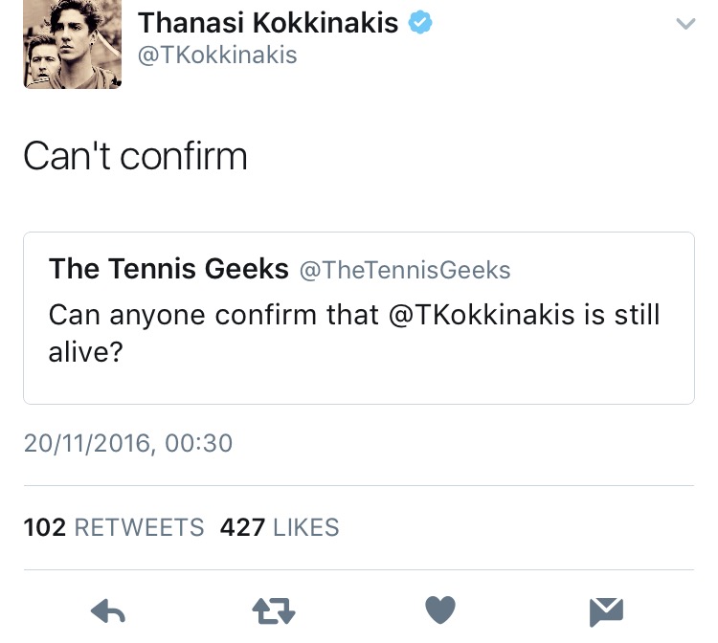This screenshot has width=718, height=643.
Task: Reply to the tweet with arrow icon
Action: click(108, 610)
